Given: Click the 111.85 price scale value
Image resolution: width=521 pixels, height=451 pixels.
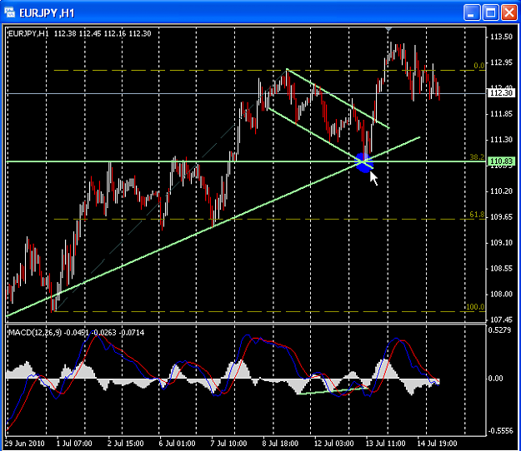Looking at the screenshot, I should pyautogui.click(x=501, y=114).
